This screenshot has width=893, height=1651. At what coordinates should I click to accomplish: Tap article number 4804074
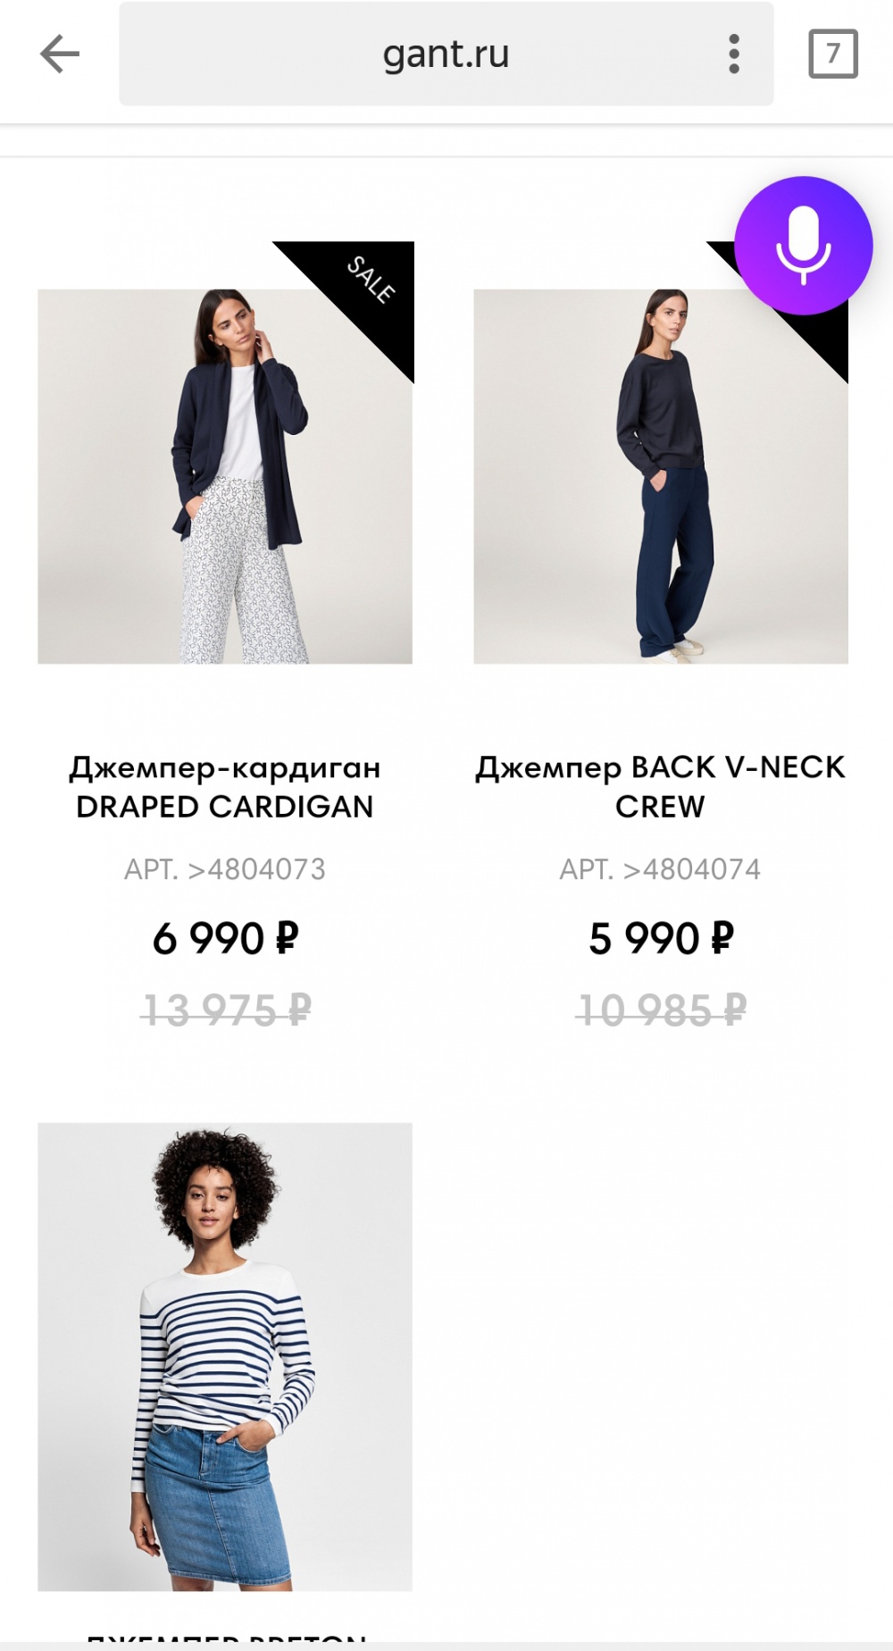(661, 869)
